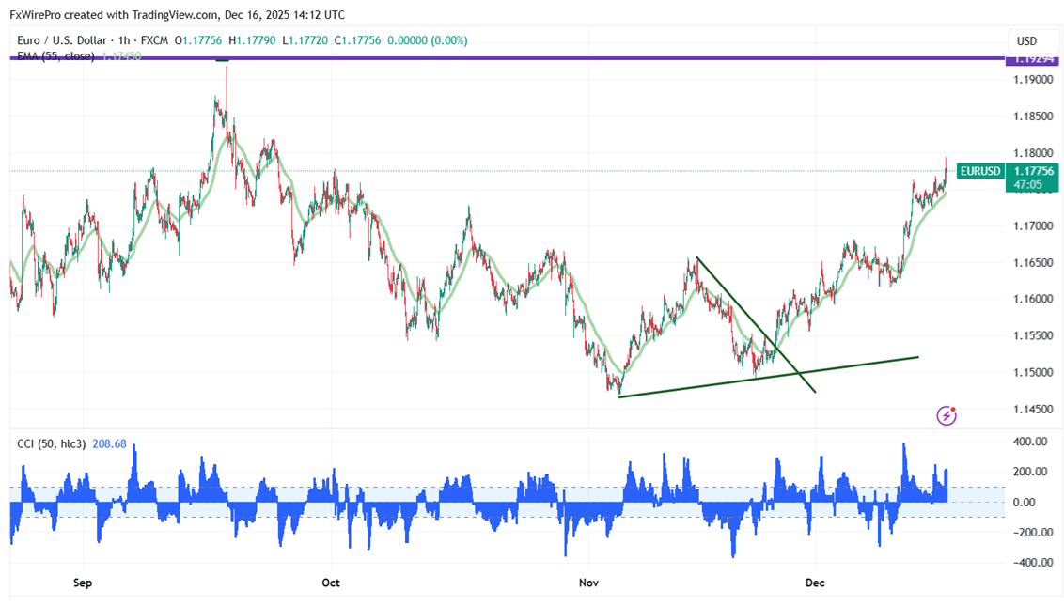Click the 1.17000 price axis level
Image resolution: width=1064 pixels, height=606 pixels.
click(x=1033, y=226)
